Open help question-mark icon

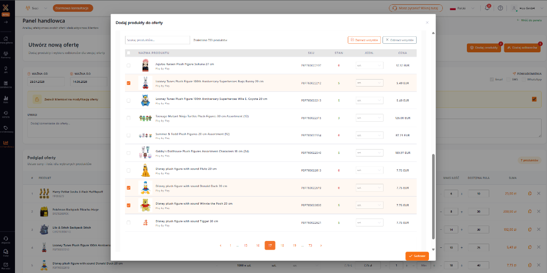500,7
